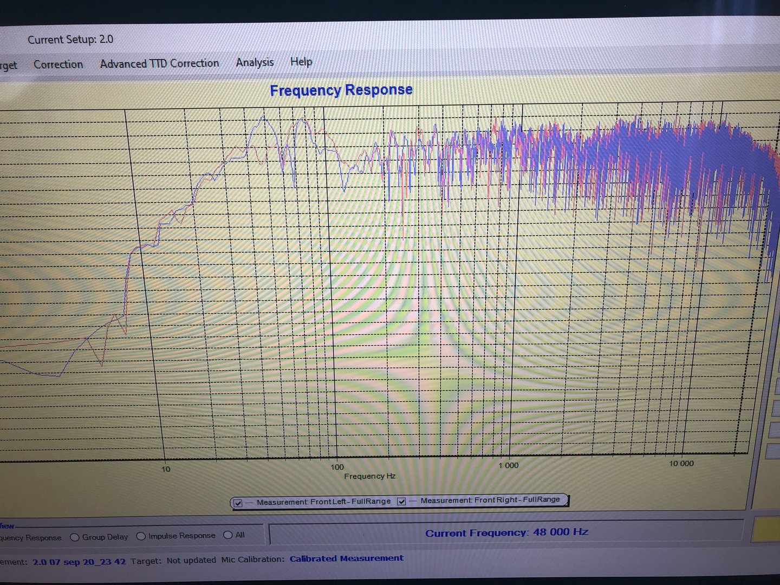Click the Target: Not updated status
The image size is (780, 585).
tap(173, 561)
